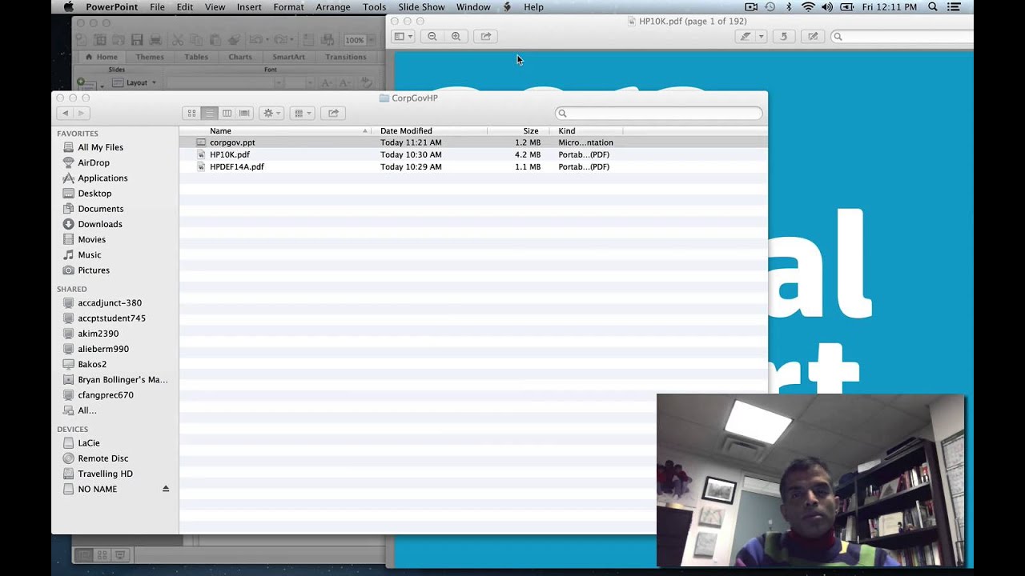The width and height of the screenshot is (1025, 576).
Task: Select shared computer accadjunct-380
Action: 110,302
